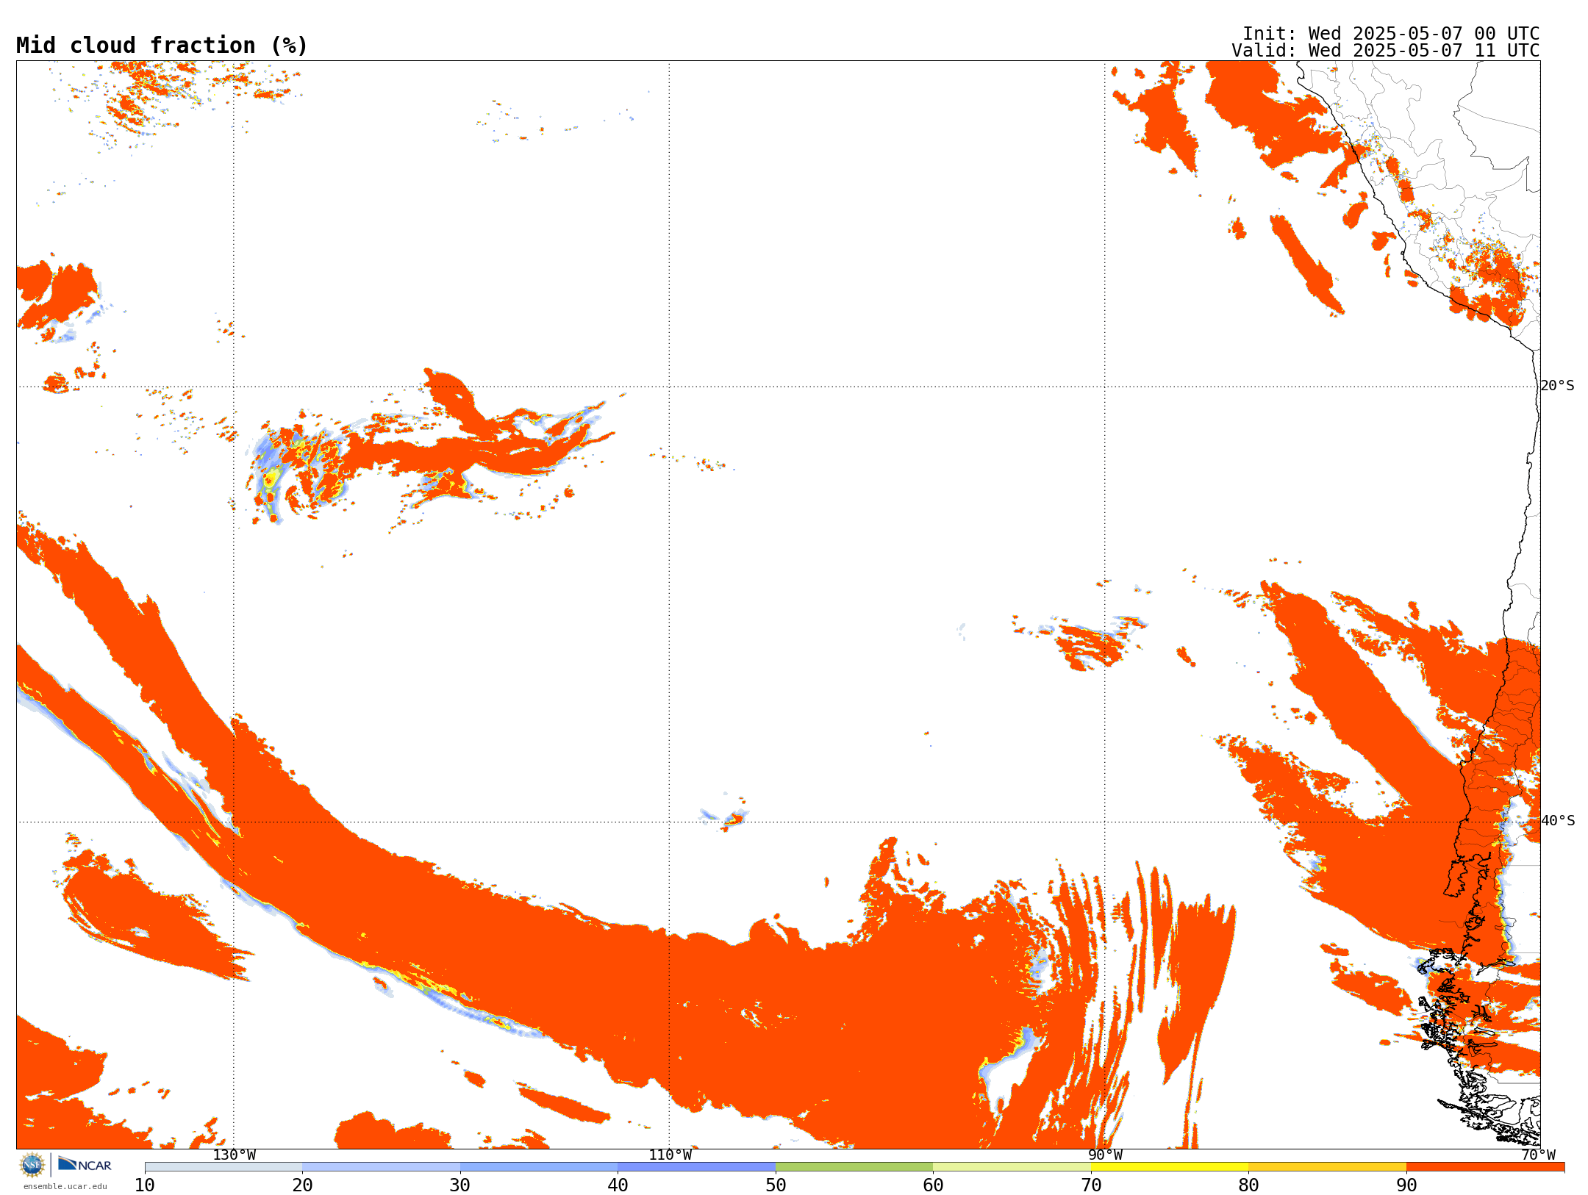Select the Init: Wed 2025-05-07 00 UTC text
The height and width of the screenshot is (1195, 1588).
coord(1391,34)
